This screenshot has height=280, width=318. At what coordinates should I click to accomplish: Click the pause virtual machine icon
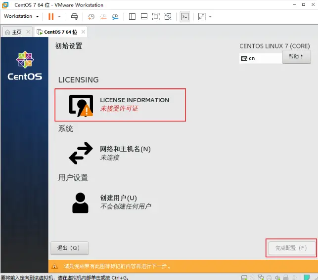coord(51,16)
